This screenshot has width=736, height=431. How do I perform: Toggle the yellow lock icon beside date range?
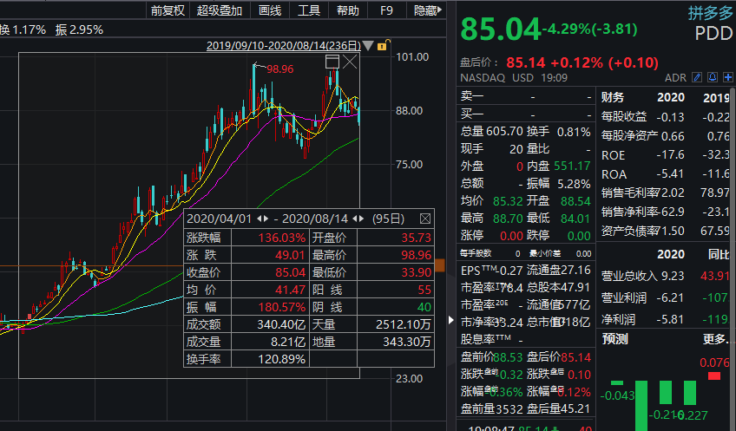(x=383, y=45)
